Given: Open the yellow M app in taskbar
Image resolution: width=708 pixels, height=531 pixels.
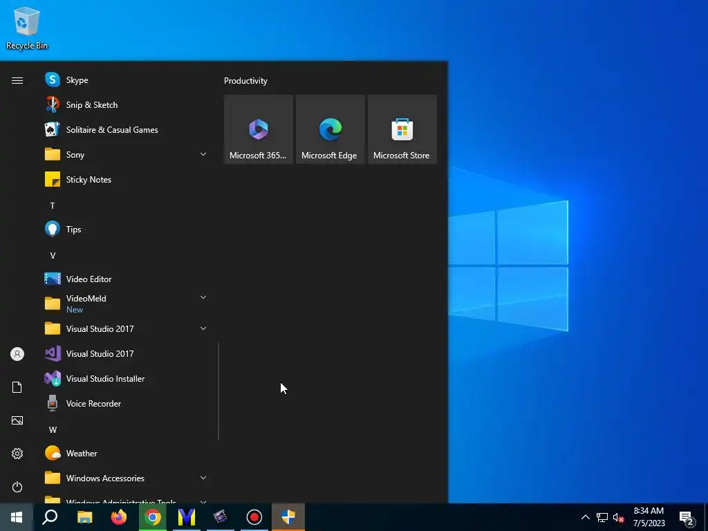Looking at the screenshot, I should [187, 517].
